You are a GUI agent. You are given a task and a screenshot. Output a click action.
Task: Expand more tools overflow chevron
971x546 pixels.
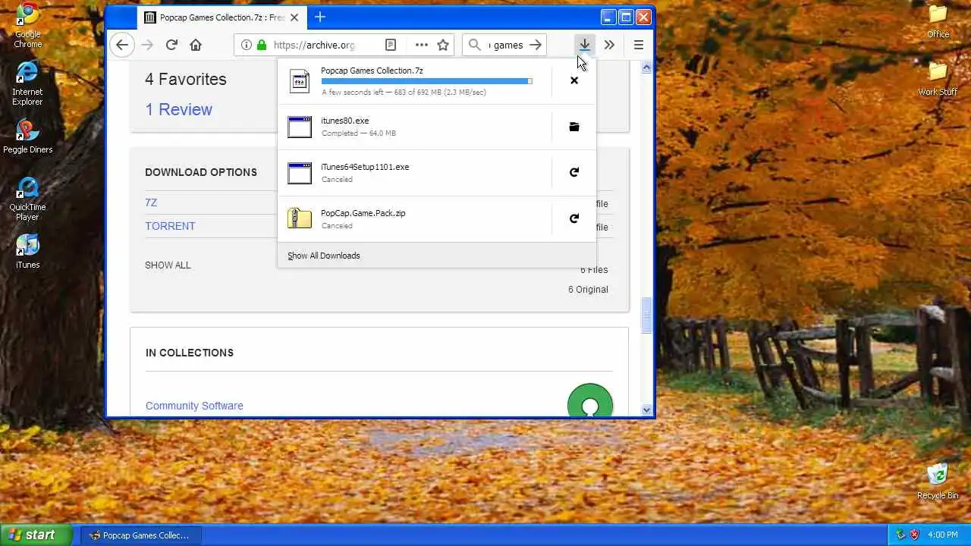609,45
